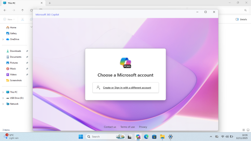Open Contact us link
The width and height of the screenshot is (251, 141).
[x=110, y=127]
